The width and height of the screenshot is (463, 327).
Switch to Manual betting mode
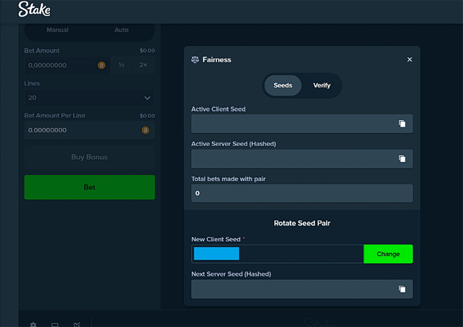coord(58,30)
